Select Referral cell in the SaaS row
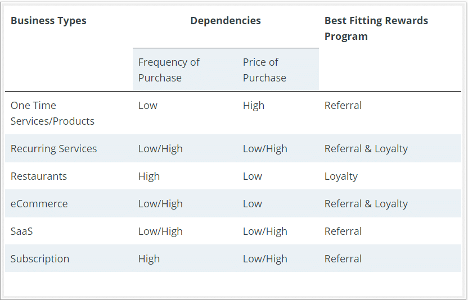This screenshot has width=468, height=300. (343, 231)
